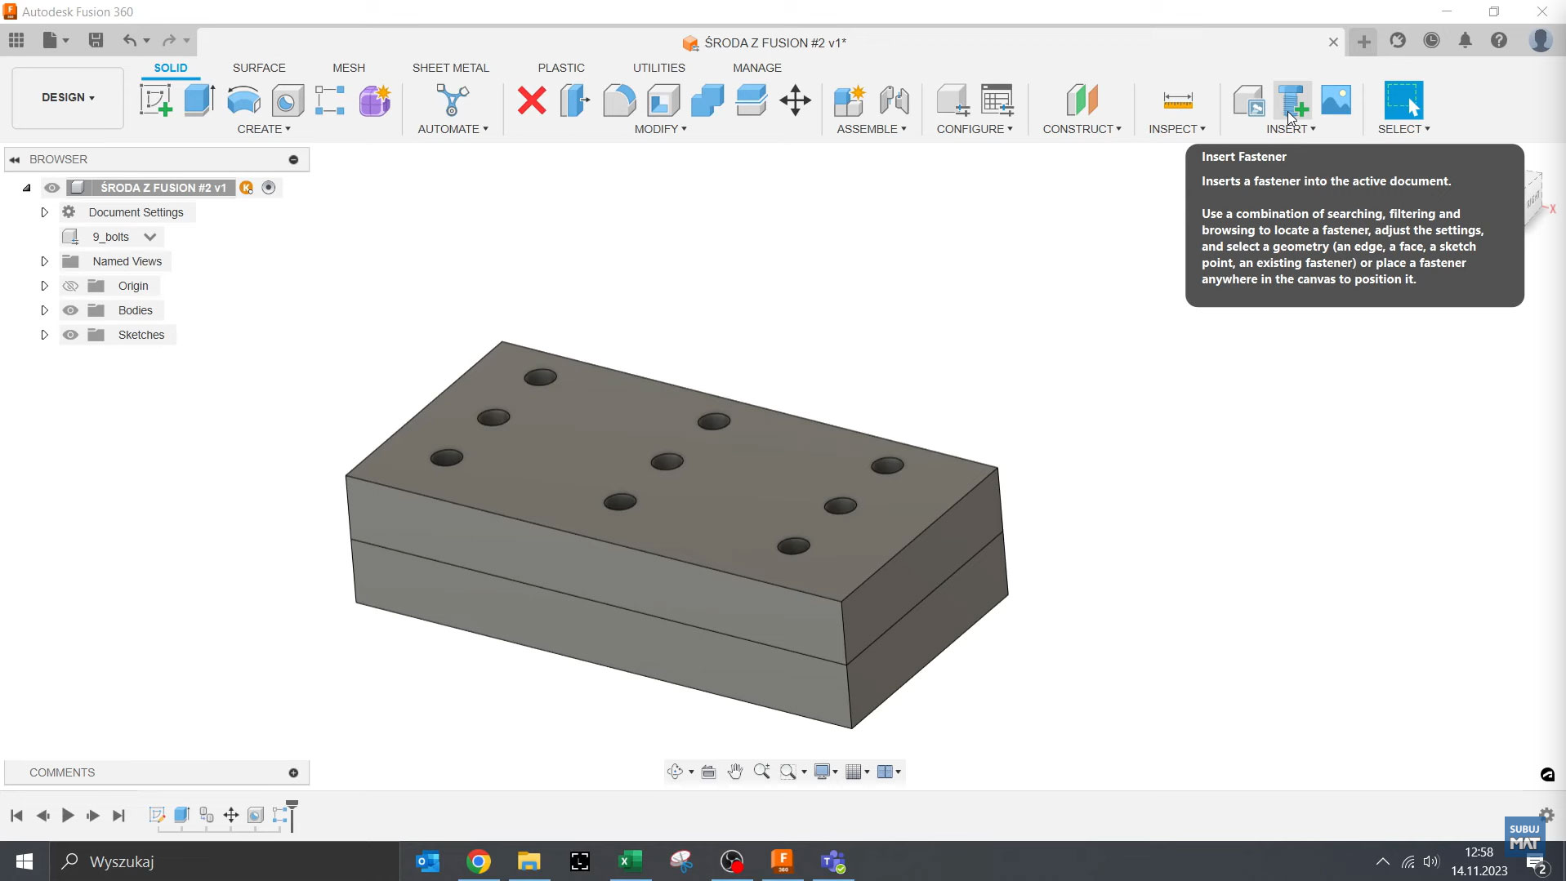Expand the Named Views folder
Viewport: 1566px width, 881px height.
click(x=44, y=260)
